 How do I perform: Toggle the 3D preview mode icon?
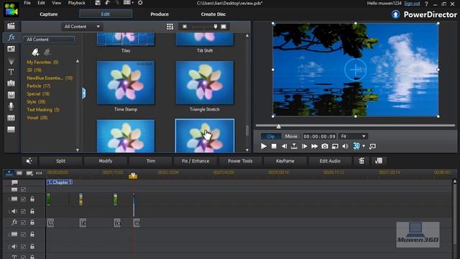(x=356, y=146)
